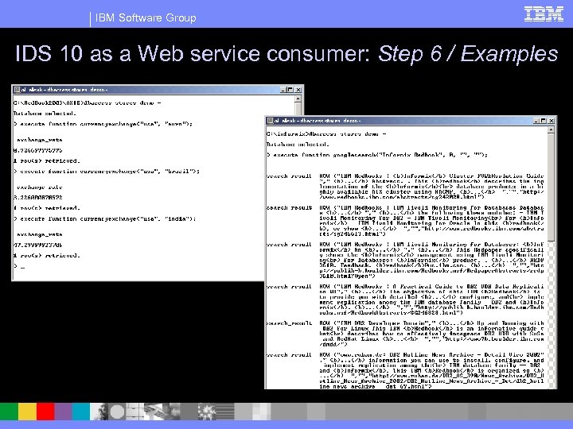
Task: Click system menu icon of right console window
Action: click(270, 121)
